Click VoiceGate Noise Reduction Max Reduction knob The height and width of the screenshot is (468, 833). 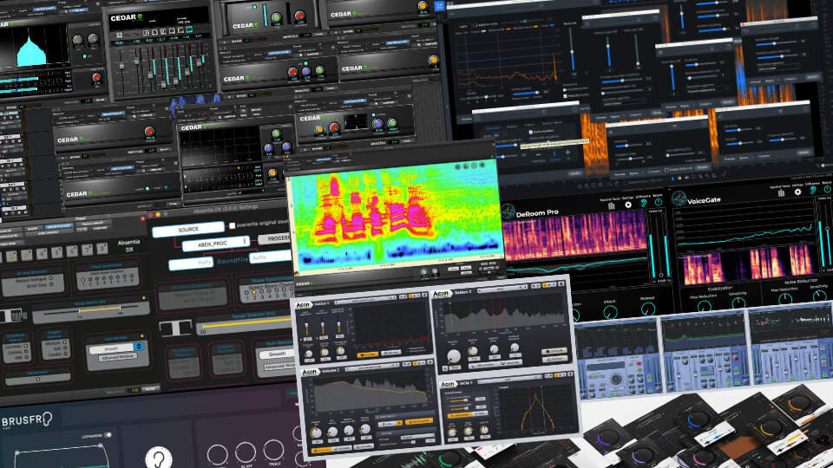[786, 299]
